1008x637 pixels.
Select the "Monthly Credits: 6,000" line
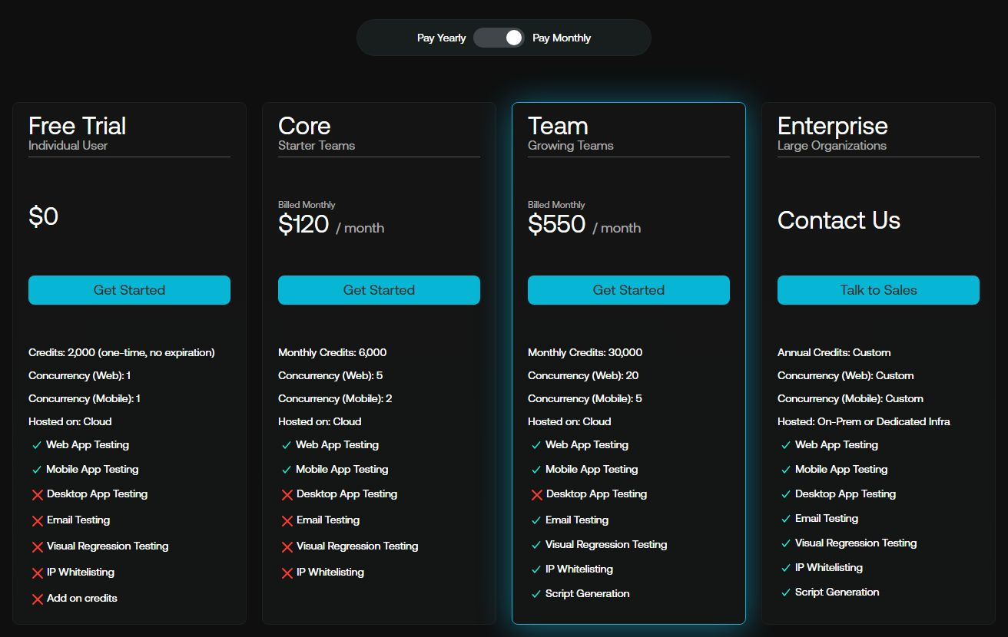pyautogui.click(x=332, y=352)
